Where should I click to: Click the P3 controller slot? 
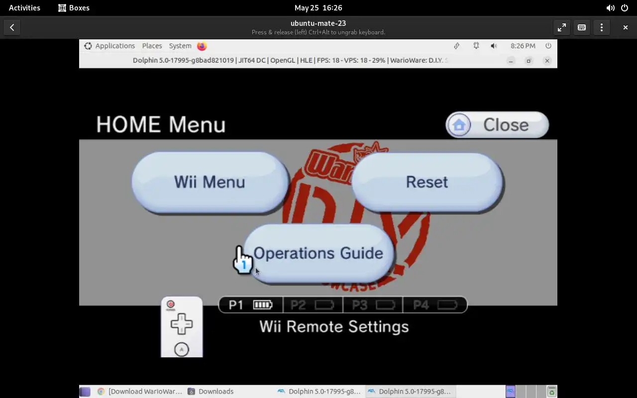[373, 305]
